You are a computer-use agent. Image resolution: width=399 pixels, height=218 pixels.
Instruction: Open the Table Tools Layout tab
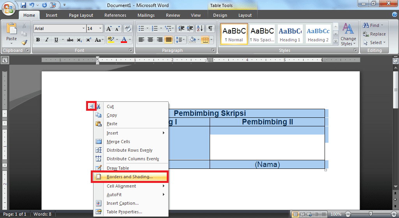tap(245, 15)
